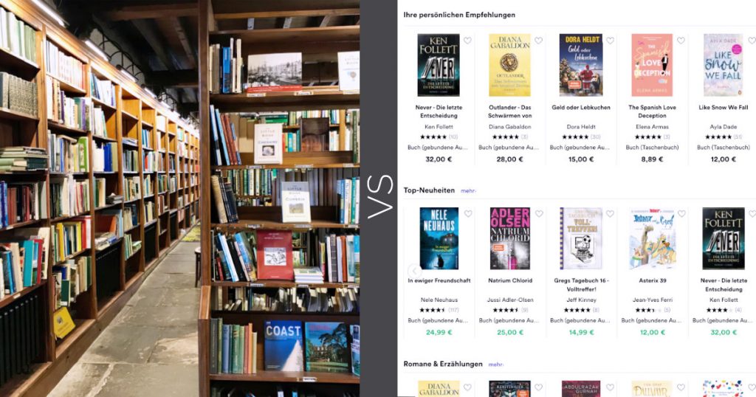Open Ken Follett Never cover in recommendations
Image resolution: width=756 pixels, height=397 pixels.
439,65
